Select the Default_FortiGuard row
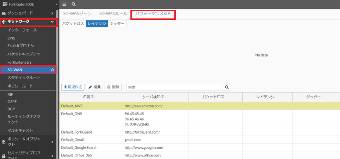Image resolution: width=340 pixels, height=159 pixels. pos(200,132)
